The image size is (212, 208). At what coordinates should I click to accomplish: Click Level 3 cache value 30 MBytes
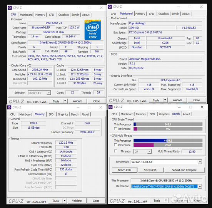pos(80,83)
